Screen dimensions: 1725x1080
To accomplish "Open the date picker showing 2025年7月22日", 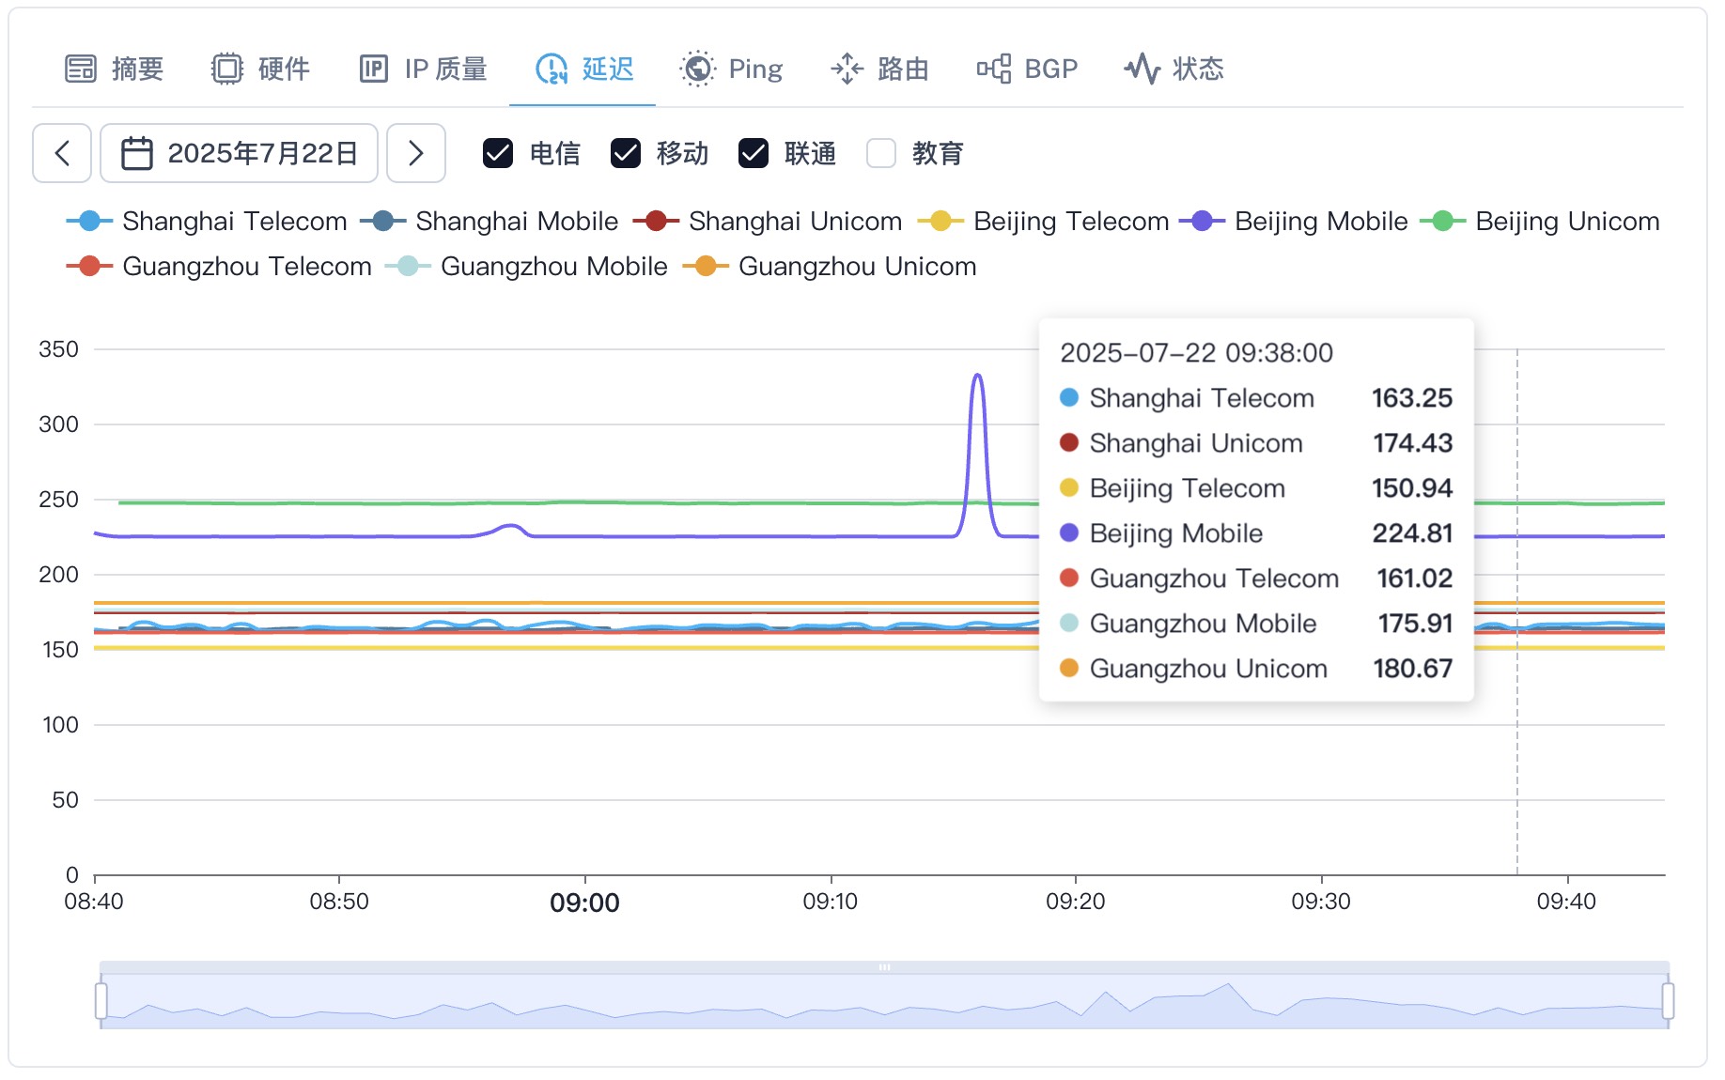I will 240,152.
